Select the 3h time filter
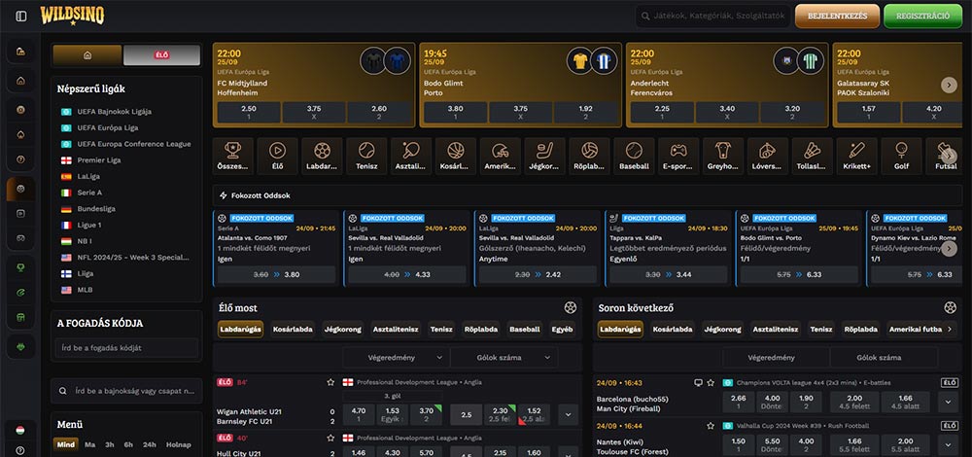 (110, 444)
